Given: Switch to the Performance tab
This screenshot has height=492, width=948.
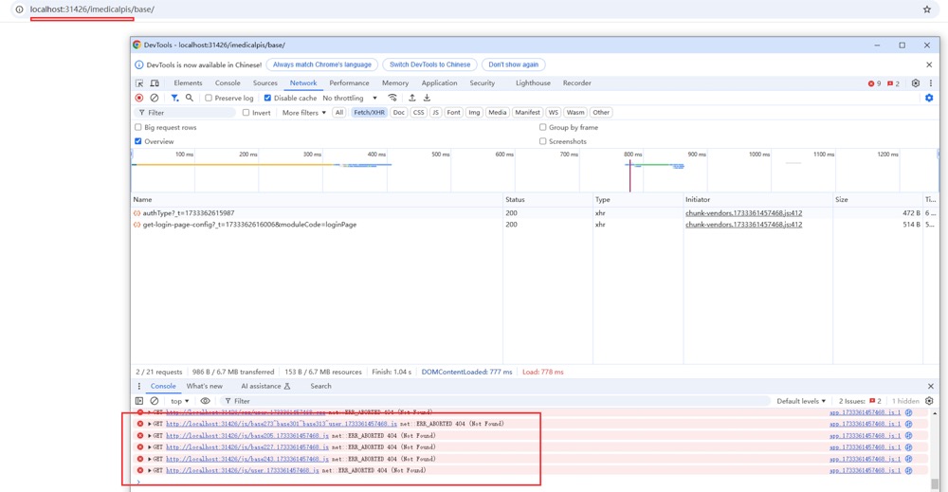Looking at the screenshot, I should (x=349, y=83).
